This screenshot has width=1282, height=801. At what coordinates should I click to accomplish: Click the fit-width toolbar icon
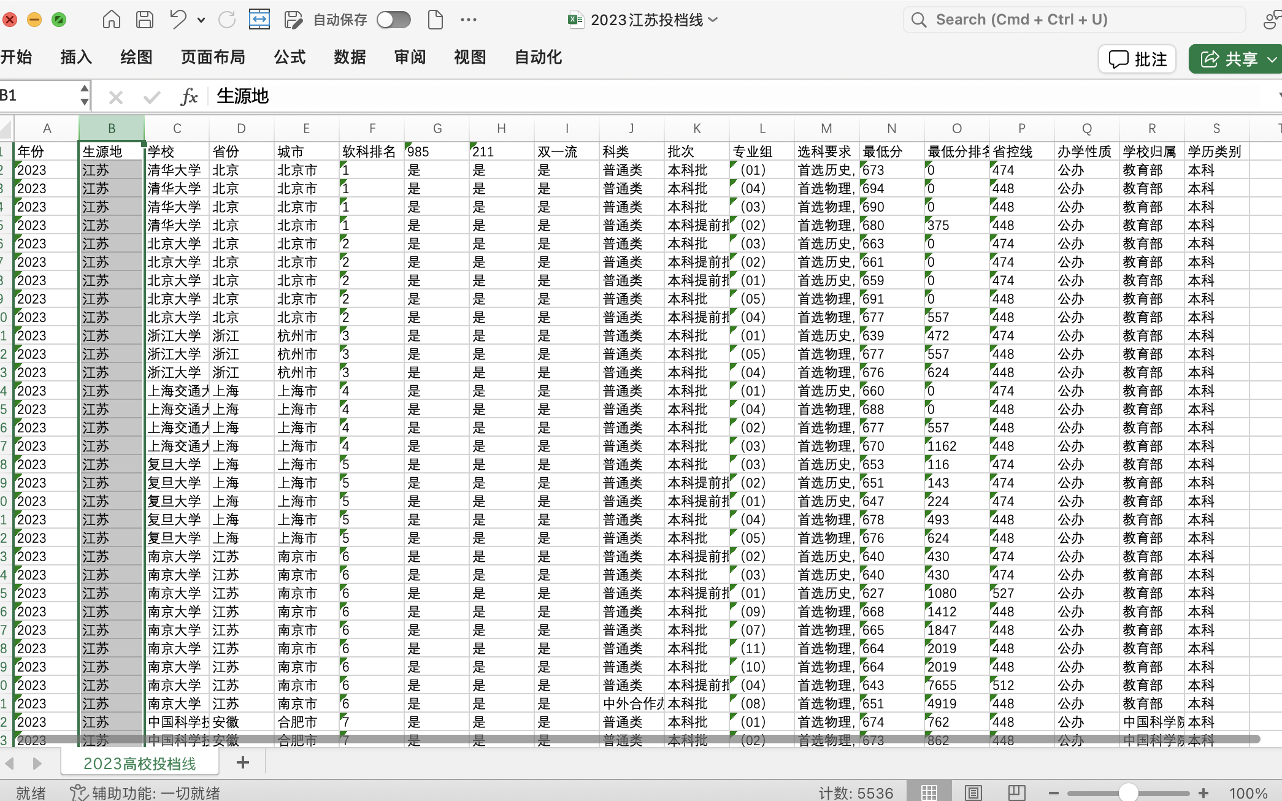coord(259,20)
